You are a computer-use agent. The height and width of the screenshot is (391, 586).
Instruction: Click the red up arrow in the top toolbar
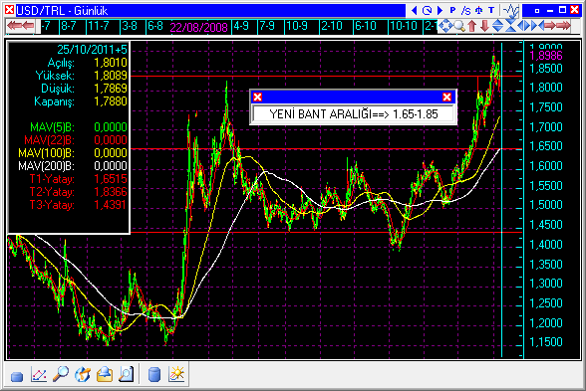point(472,26)
